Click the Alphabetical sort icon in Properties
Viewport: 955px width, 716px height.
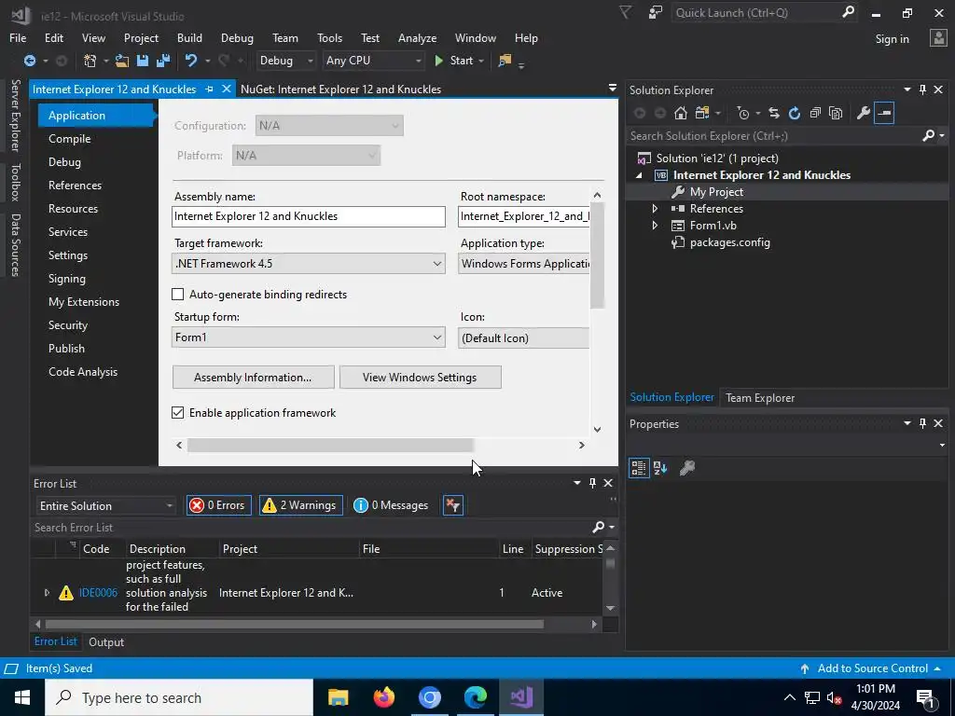click(660, 468)
